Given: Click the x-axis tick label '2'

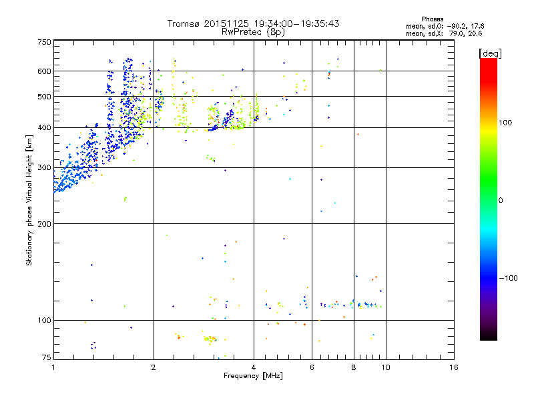Looking at the screenshot, I should tap(154, 367).
